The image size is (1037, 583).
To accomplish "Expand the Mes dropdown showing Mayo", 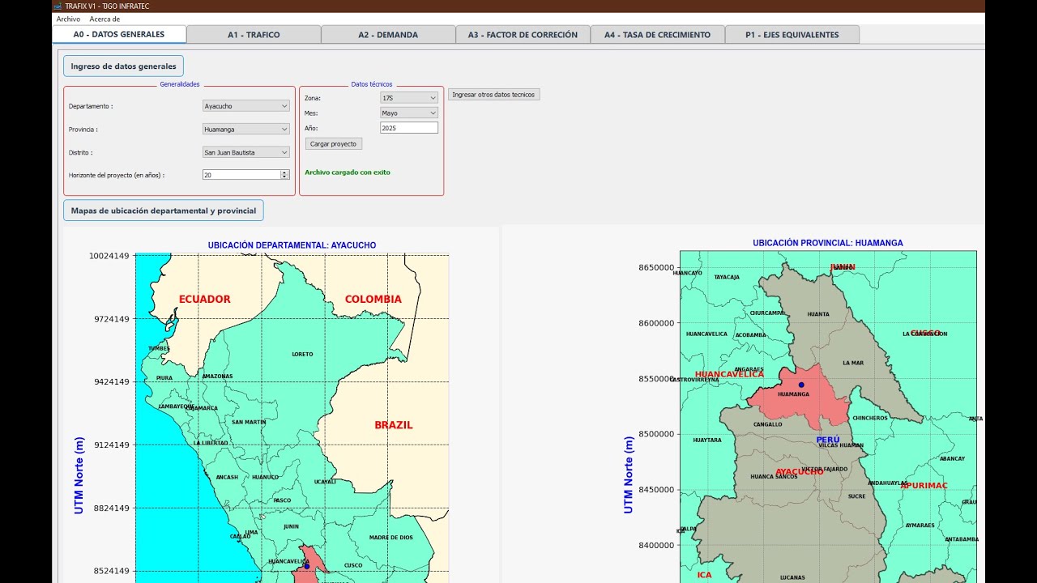I will click(409, 113).
